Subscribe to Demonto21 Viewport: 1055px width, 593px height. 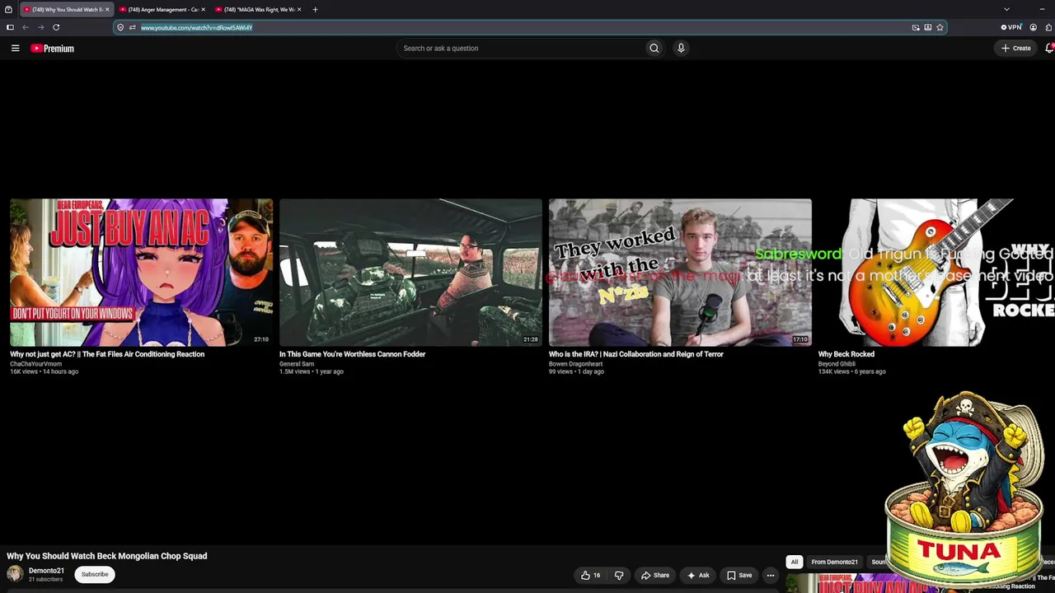(x=95, y=574)
